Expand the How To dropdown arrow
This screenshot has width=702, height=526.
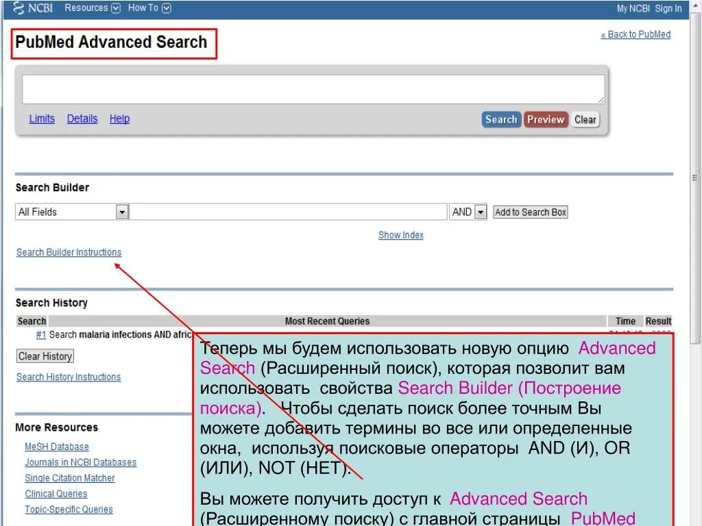click(x=166, y=8)
